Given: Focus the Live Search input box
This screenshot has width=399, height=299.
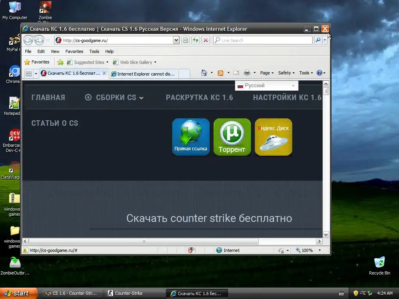Looking at the screenshot, I should 263,40.
